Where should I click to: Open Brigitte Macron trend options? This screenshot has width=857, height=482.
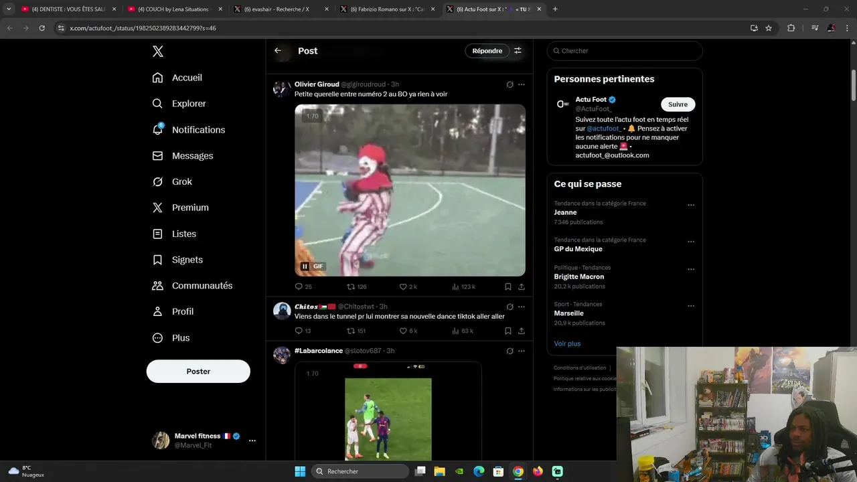point(691,270)
